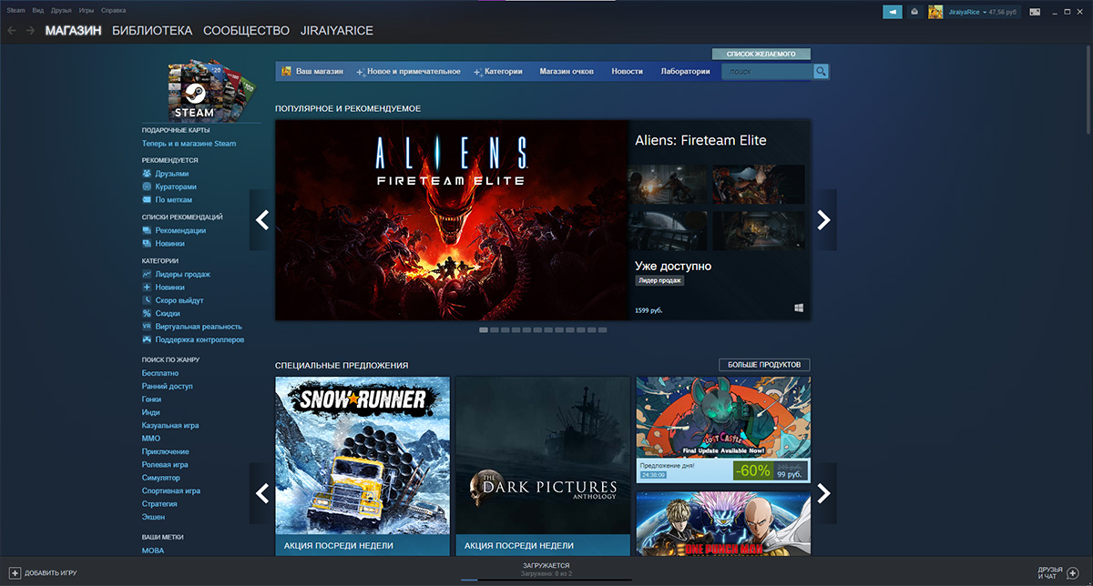Open the Друзья и чат plus icon
The image size is (1093, 586).
(1073, 573)
